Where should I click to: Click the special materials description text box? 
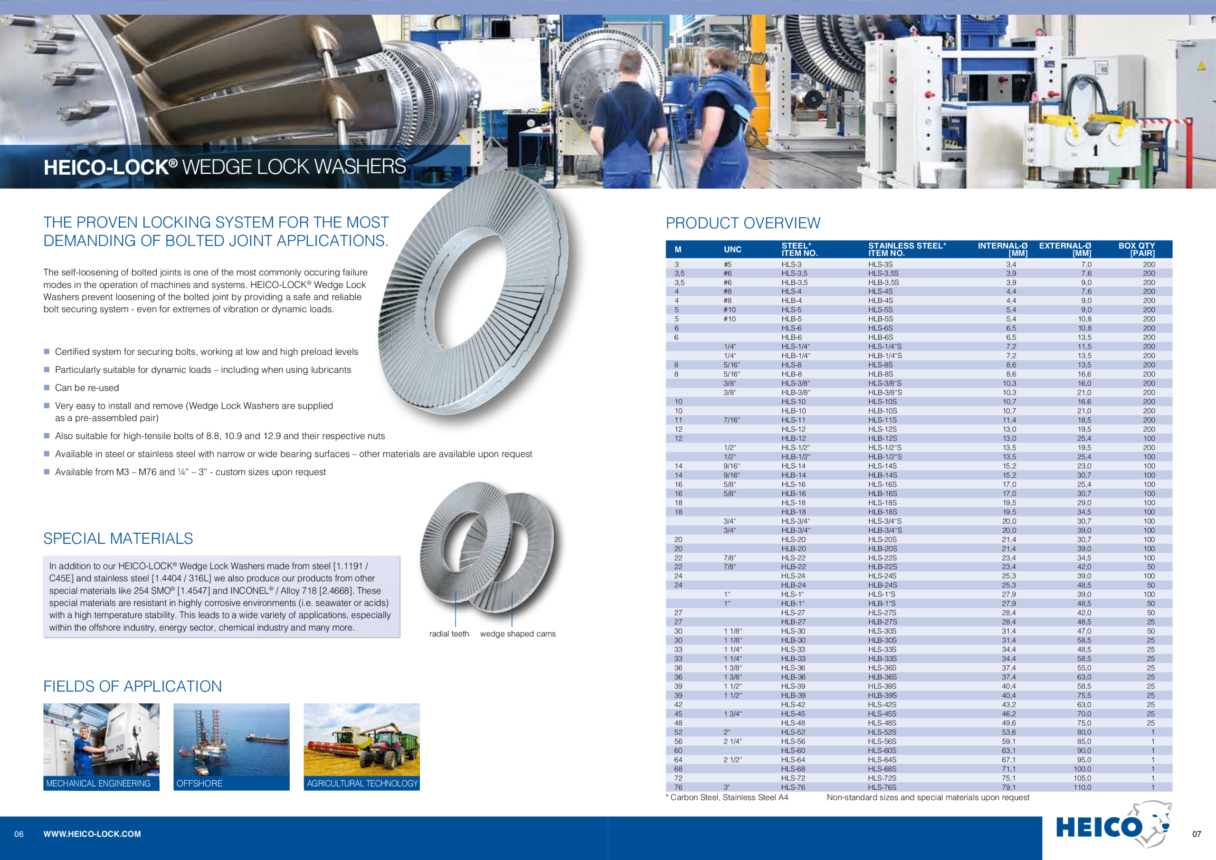tap(221, 596)
